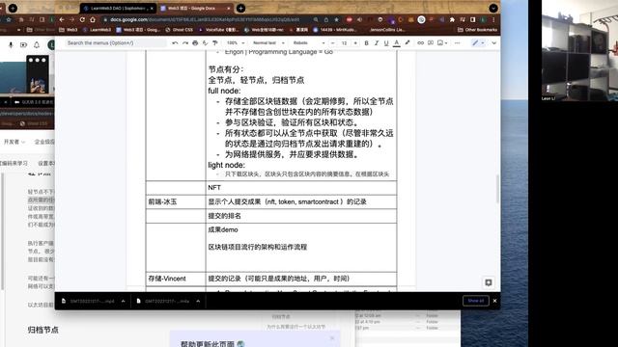Open text color picker
This screenshot has width=618, height=347.
click(397, 42)
